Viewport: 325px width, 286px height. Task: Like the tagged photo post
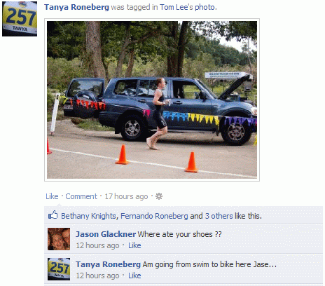click(52, 196)
